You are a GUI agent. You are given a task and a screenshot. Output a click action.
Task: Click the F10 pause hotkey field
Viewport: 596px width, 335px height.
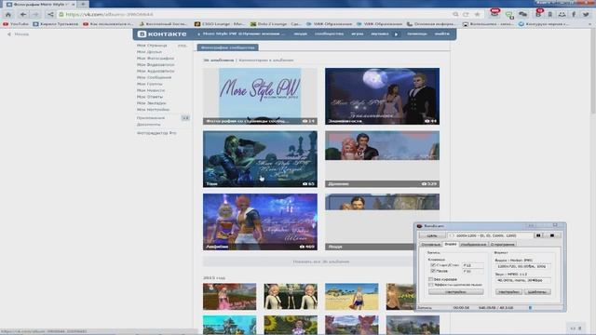pos(472,271)
